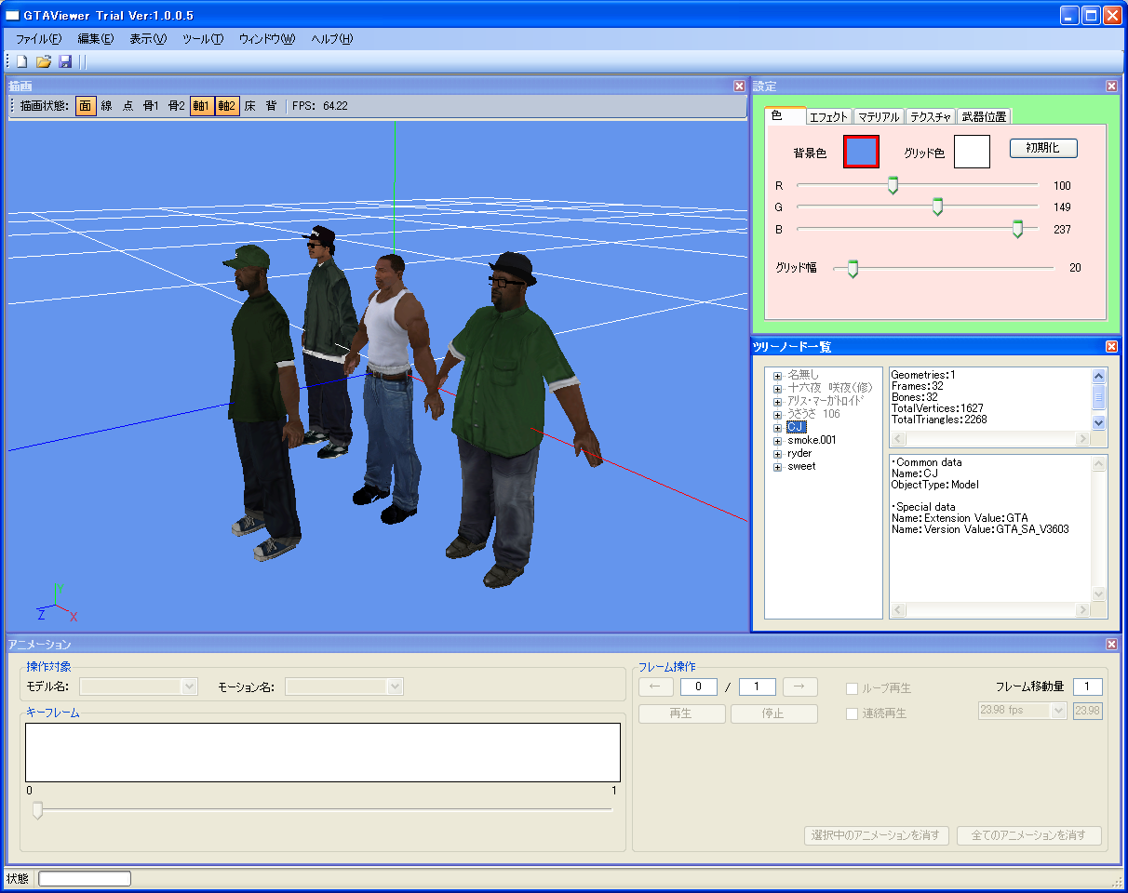Select the sweet model in the tree
This screenshot has height=893, width=1128.
801,467
